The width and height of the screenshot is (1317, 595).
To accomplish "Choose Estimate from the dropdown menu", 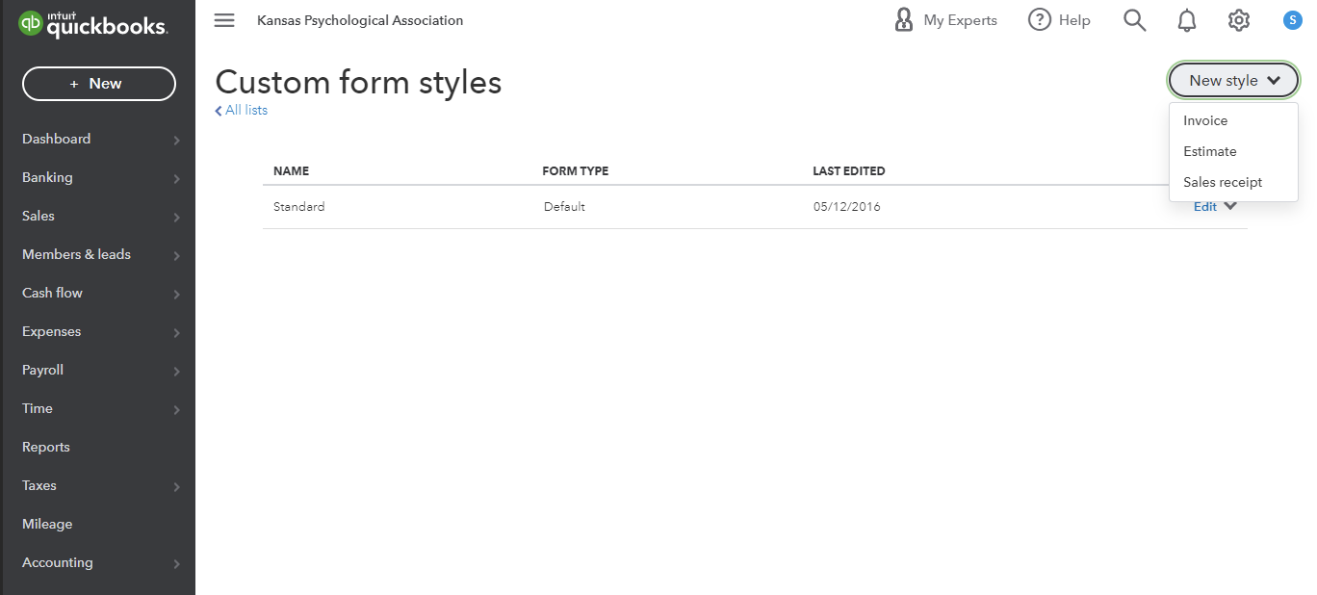I will click(x=1210, y=151).
